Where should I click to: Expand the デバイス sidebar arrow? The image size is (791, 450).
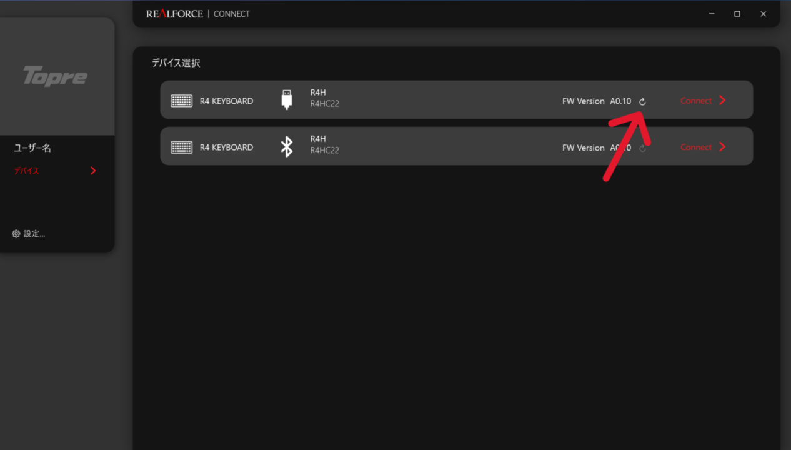point(93,171)
